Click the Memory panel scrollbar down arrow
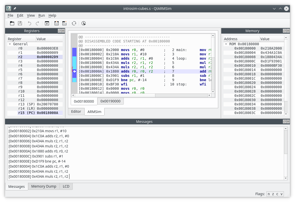Viewport: 295px width, 202px height. tap(286, 114)
